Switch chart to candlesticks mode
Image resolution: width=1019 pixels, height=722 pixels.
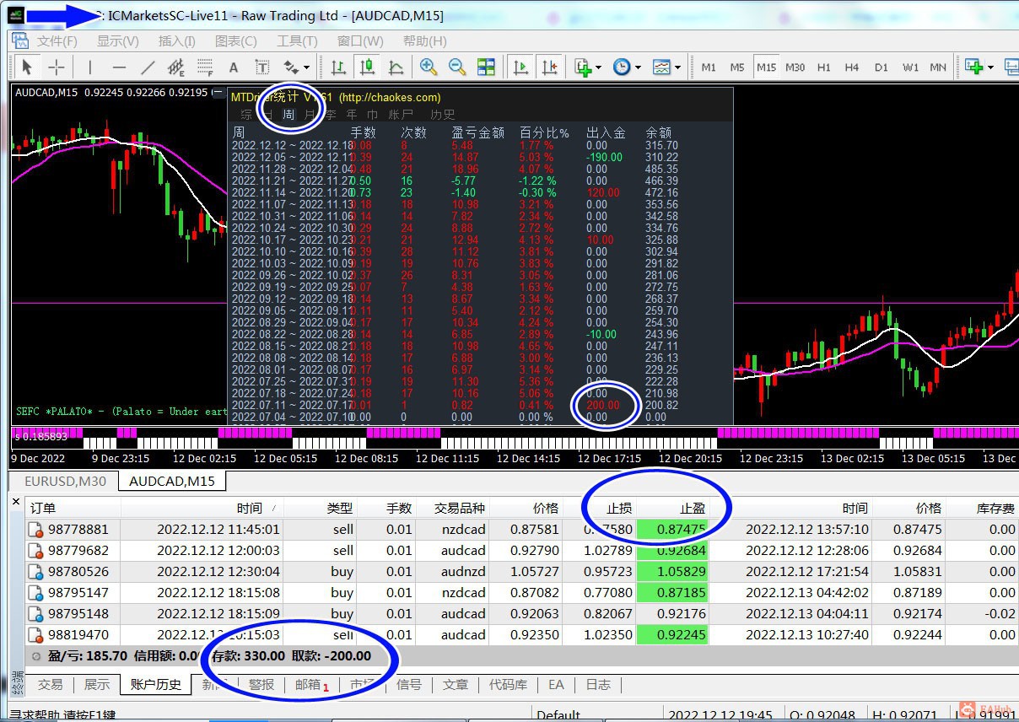point(367,67)
